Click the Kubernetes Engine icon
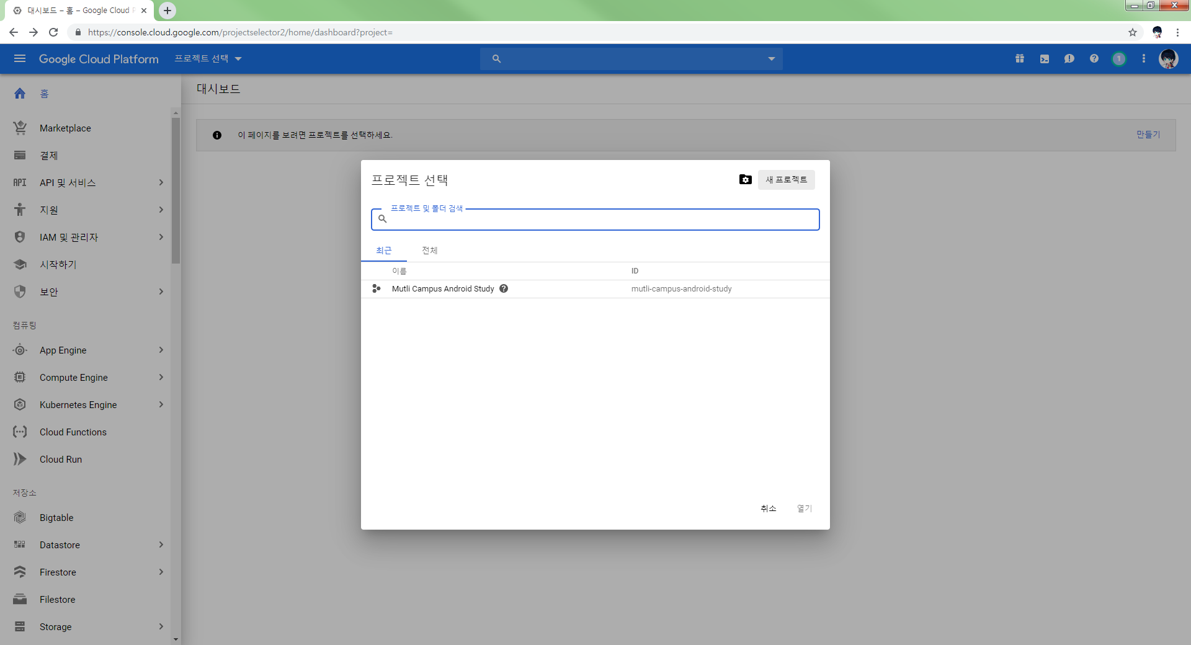The width and height of the screenshot is (1191, 645). pyautogui.click(x=20, y=404)
